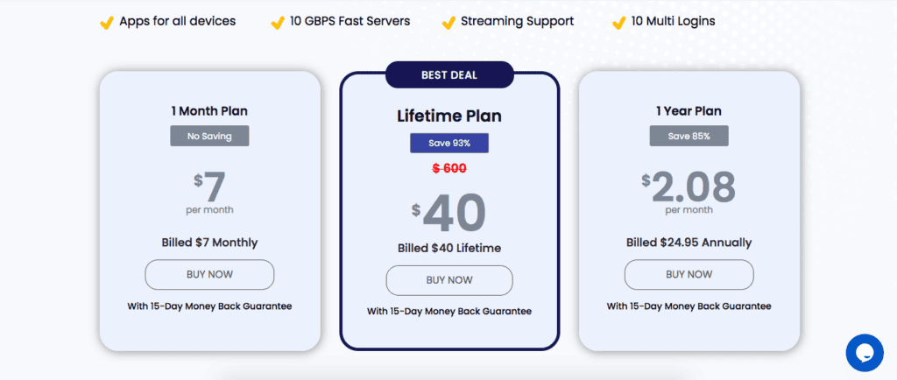The image size is (897, 380).
Task: Click the checkmark beside 10 Multi Logins
Action: [618, 23]
